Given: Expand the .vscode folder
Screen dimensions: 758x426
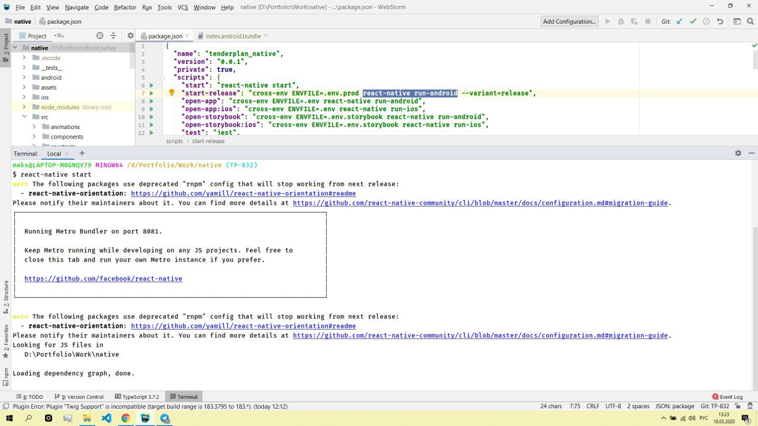Looking at the screenshot, I should (x=24, y=58).
